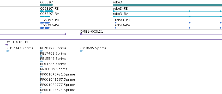Open the robo3-RB transcript label
This screenshot has height=94, width=222.
[120, 9]
